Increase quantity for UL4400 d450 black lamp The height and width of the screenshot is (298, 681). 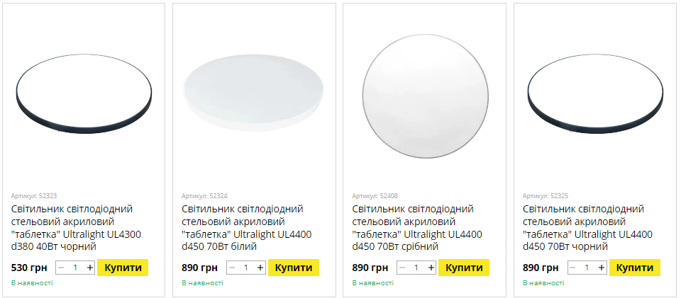pos(602,268)
